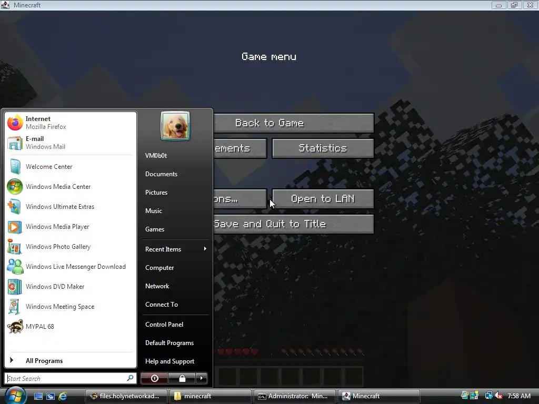Click Back to Game button
Image resolution: width=539 pixels, height=404 pixels.
click(x=293, y=123)
